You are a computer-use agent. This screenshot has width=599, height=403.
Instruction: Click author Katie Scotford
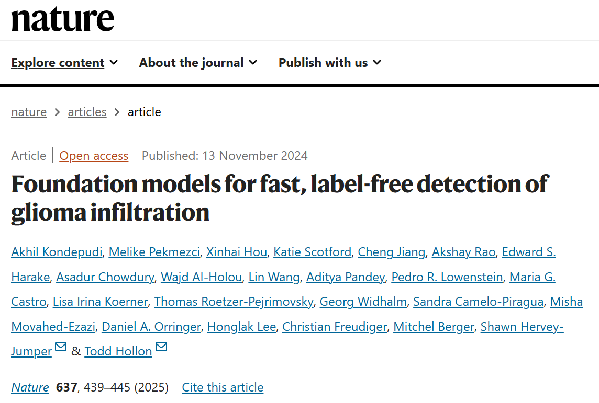pyautogui.click(x=313, y=252)
